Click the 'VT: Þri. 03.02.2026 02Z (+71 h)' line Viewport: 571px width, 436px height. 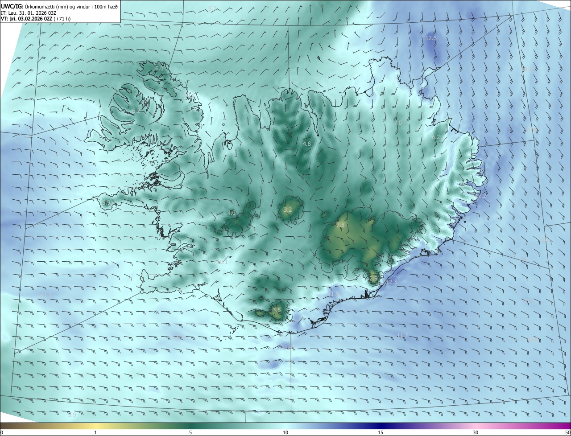[x=36, y=19]
